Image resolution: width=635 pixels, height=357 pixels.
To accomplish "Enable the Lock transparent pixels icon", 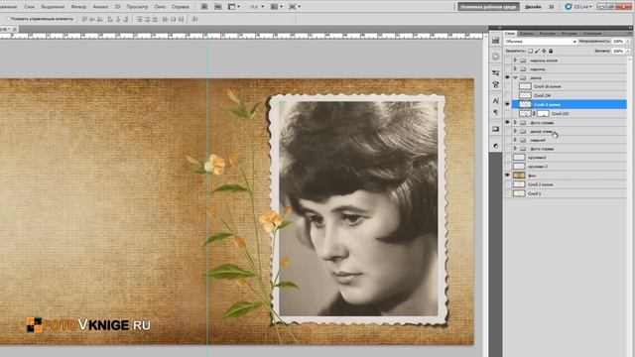I will coord(530,51).
